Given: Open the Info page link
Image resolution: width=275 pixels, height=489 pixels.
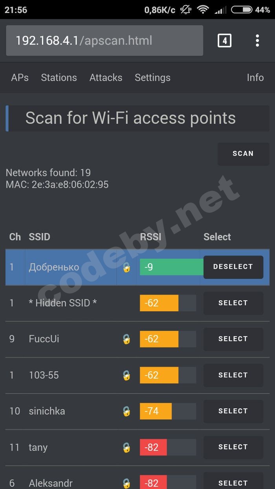Looking at the screenshot, I should point(255,77).
